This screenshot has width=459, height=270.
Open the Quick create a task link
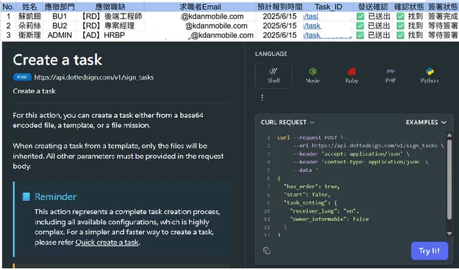107,243
